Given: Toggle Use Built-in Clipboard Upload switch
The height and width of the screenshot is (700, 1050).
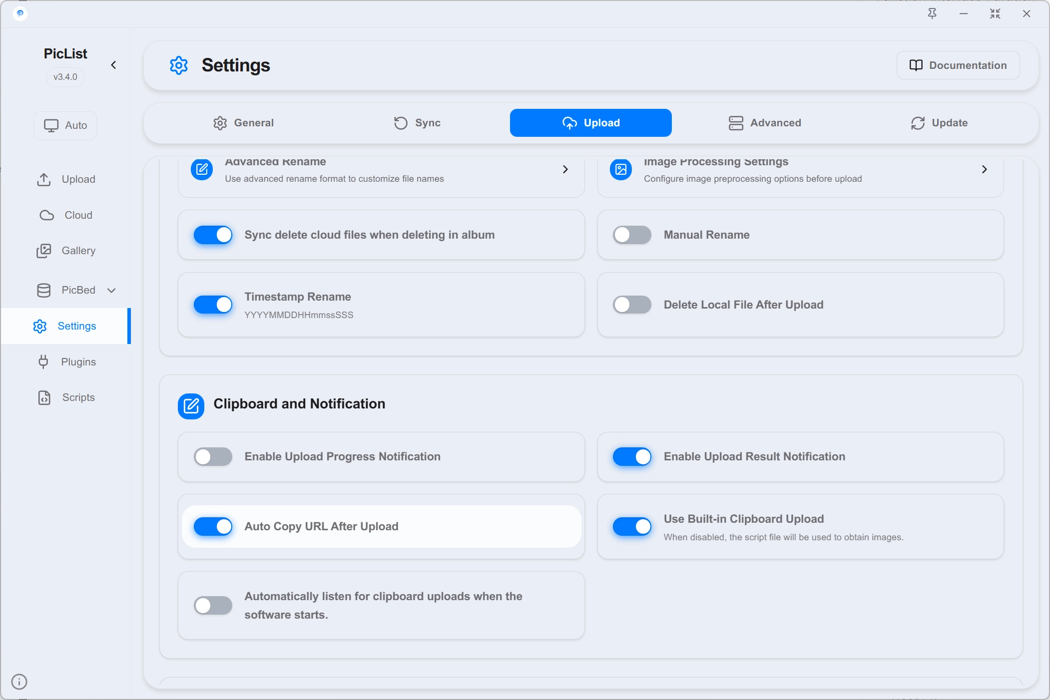Looking at the screenshot, I should pos(632,526).
